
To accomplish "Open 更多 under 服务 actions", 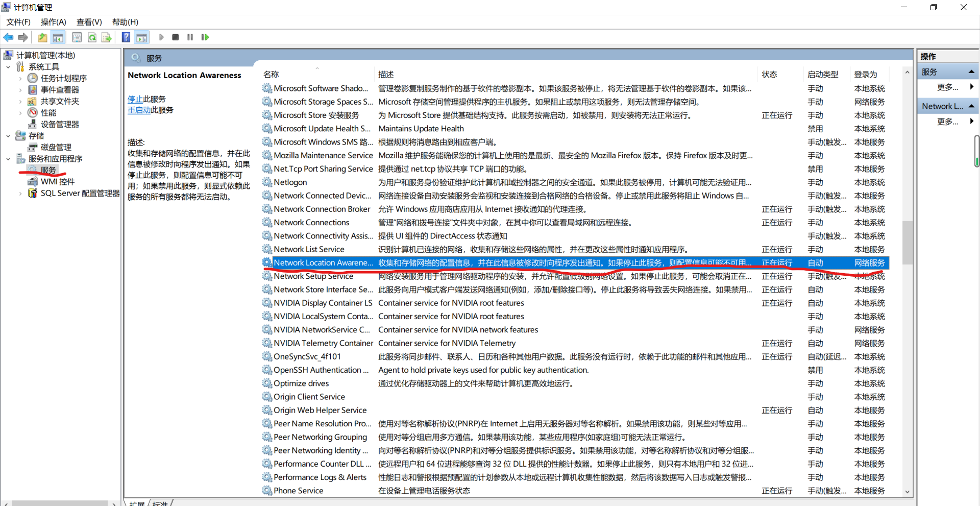I will coord(948,87).
